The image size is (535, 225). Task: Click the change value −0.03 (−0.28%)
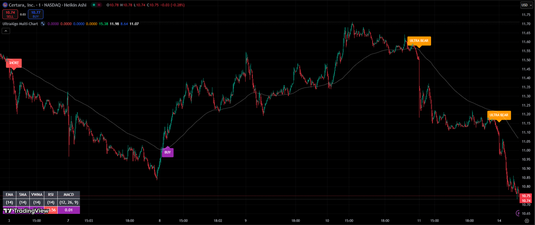[173, 5]
